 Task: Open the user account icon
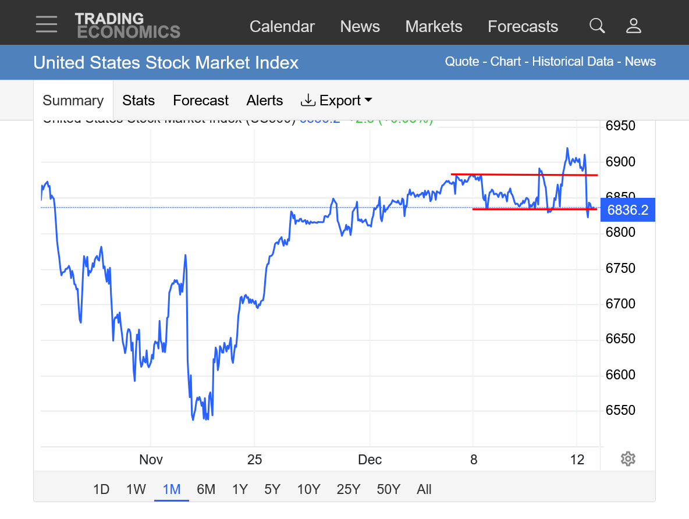point(633,26)
